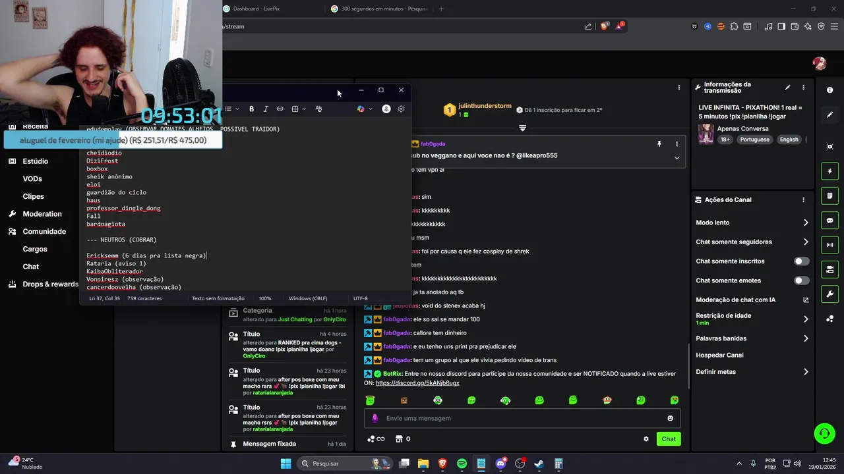Click Portuguese language tag
This screenshot has height=474, width=844.
(x=756, y=140)
